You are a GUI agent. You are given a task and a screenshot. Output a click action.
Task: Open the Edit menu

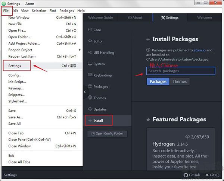pyautogui.click(x=15, y=11)
